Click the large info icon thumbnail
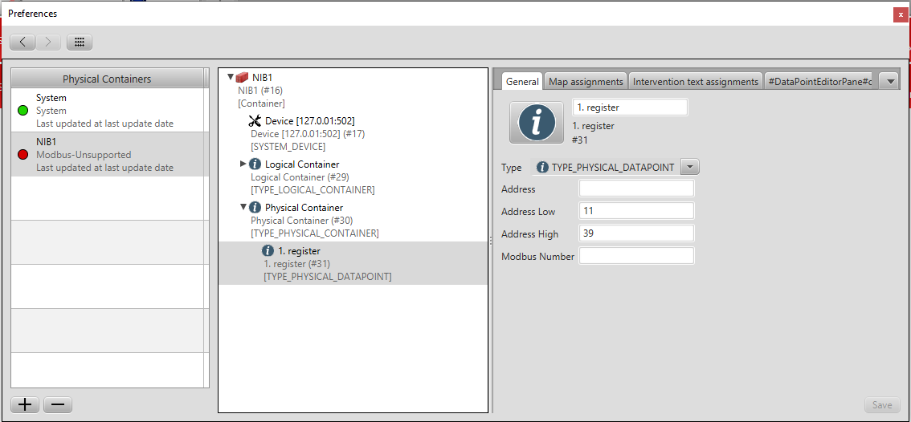Image resolution: width=911 pixels, height=422 pixels. click(537, 122)
